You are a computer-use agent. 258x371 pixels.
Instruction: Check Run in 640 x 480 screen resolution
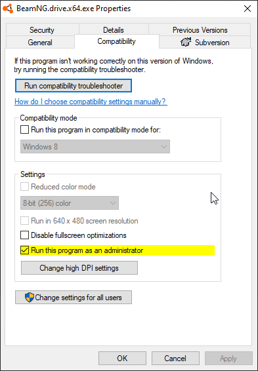pos(25,221)
